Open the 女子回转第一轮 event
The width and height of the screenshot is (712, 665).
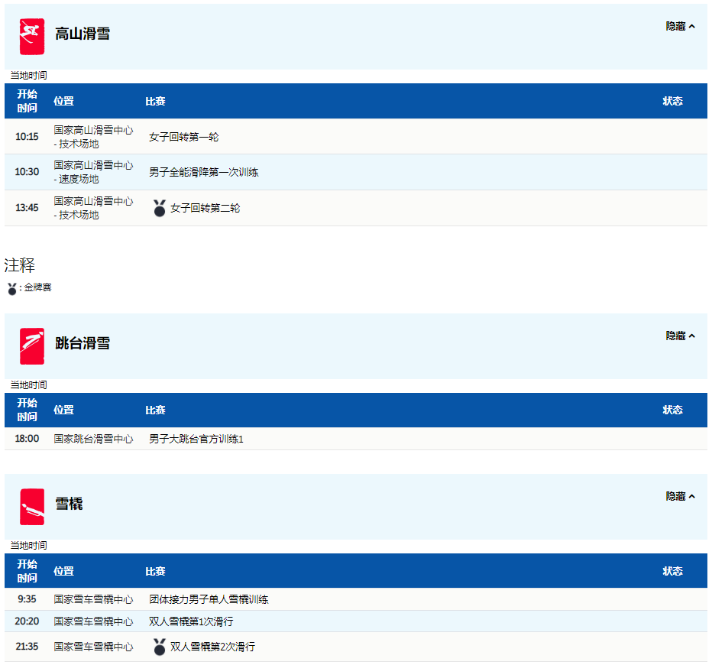coord(183,137)
